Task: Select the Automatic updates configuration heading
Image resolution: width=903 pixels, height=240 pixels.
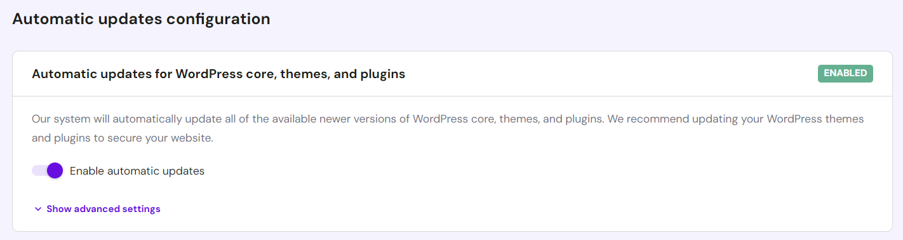Action: click(141, 19)
